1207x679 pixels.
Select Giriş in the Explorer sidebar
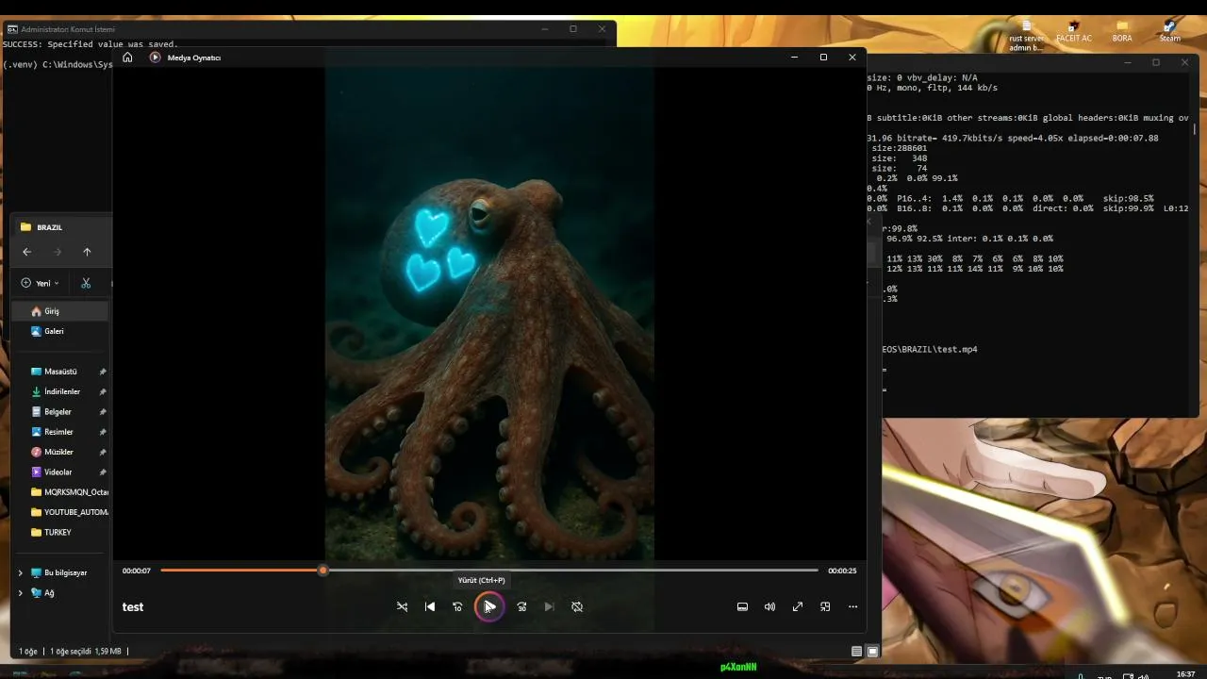point(61,311)
